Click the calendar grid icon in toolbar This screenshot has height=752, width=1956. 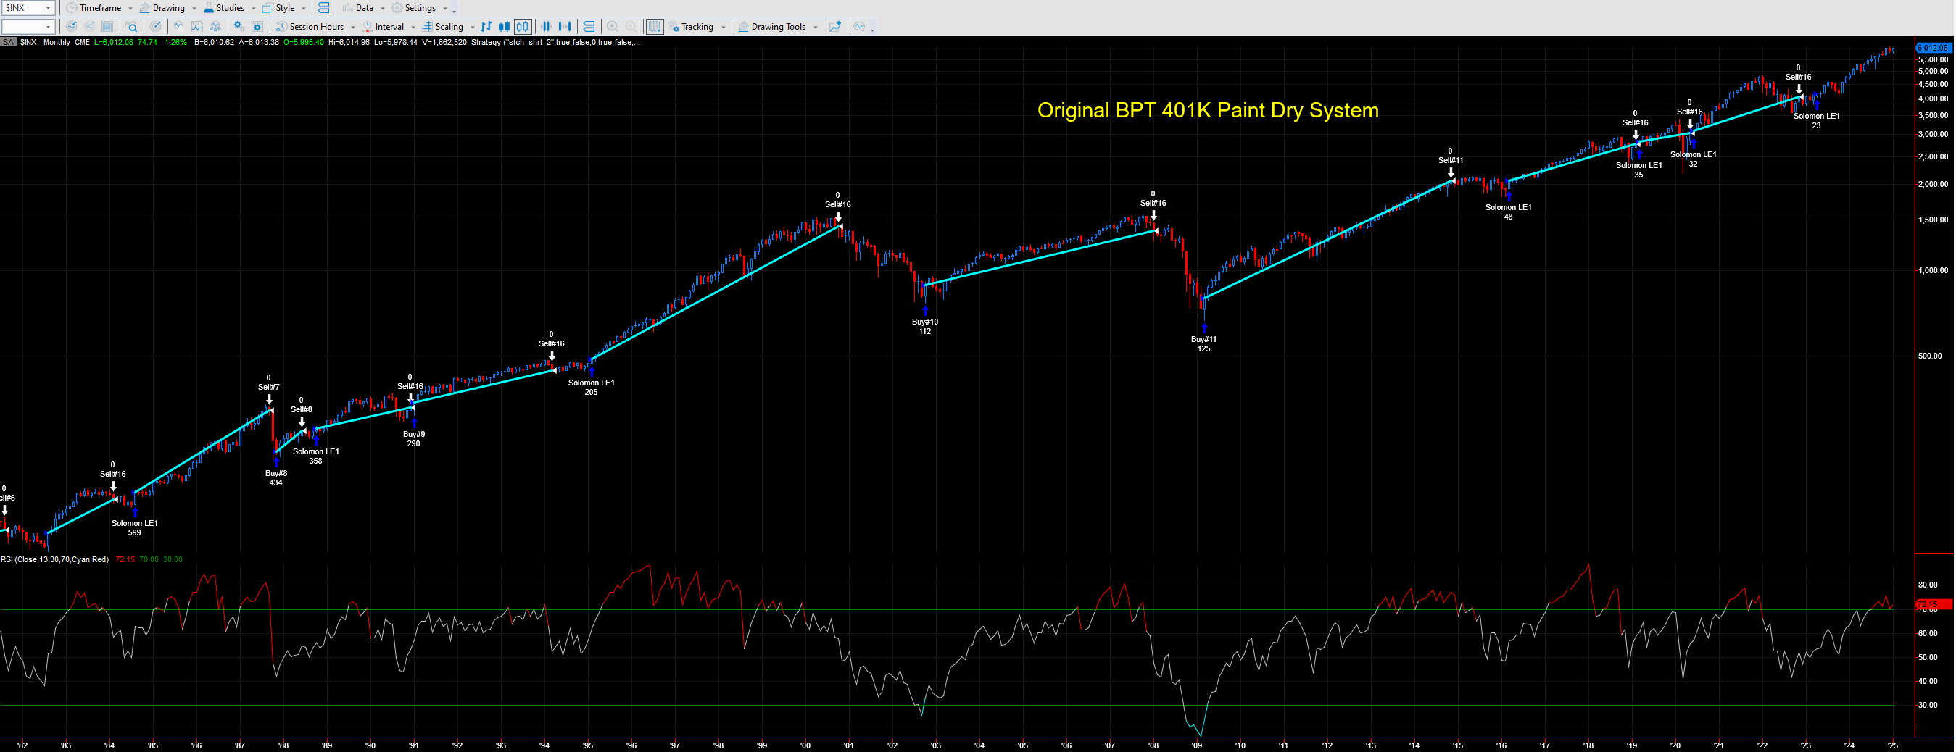pos(107,27)
